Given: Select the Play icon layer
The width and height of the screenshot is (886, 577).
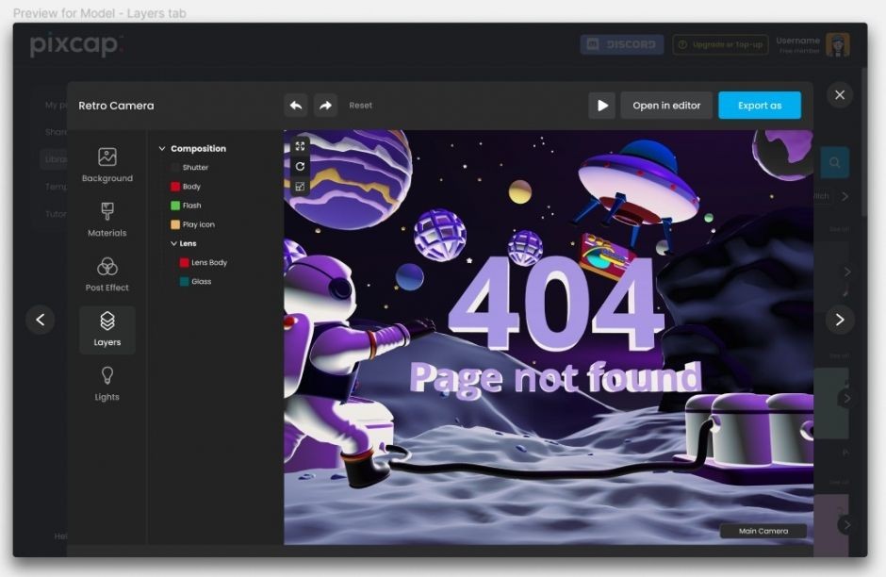Looking at the screenshot, I should tap(198, 224).
